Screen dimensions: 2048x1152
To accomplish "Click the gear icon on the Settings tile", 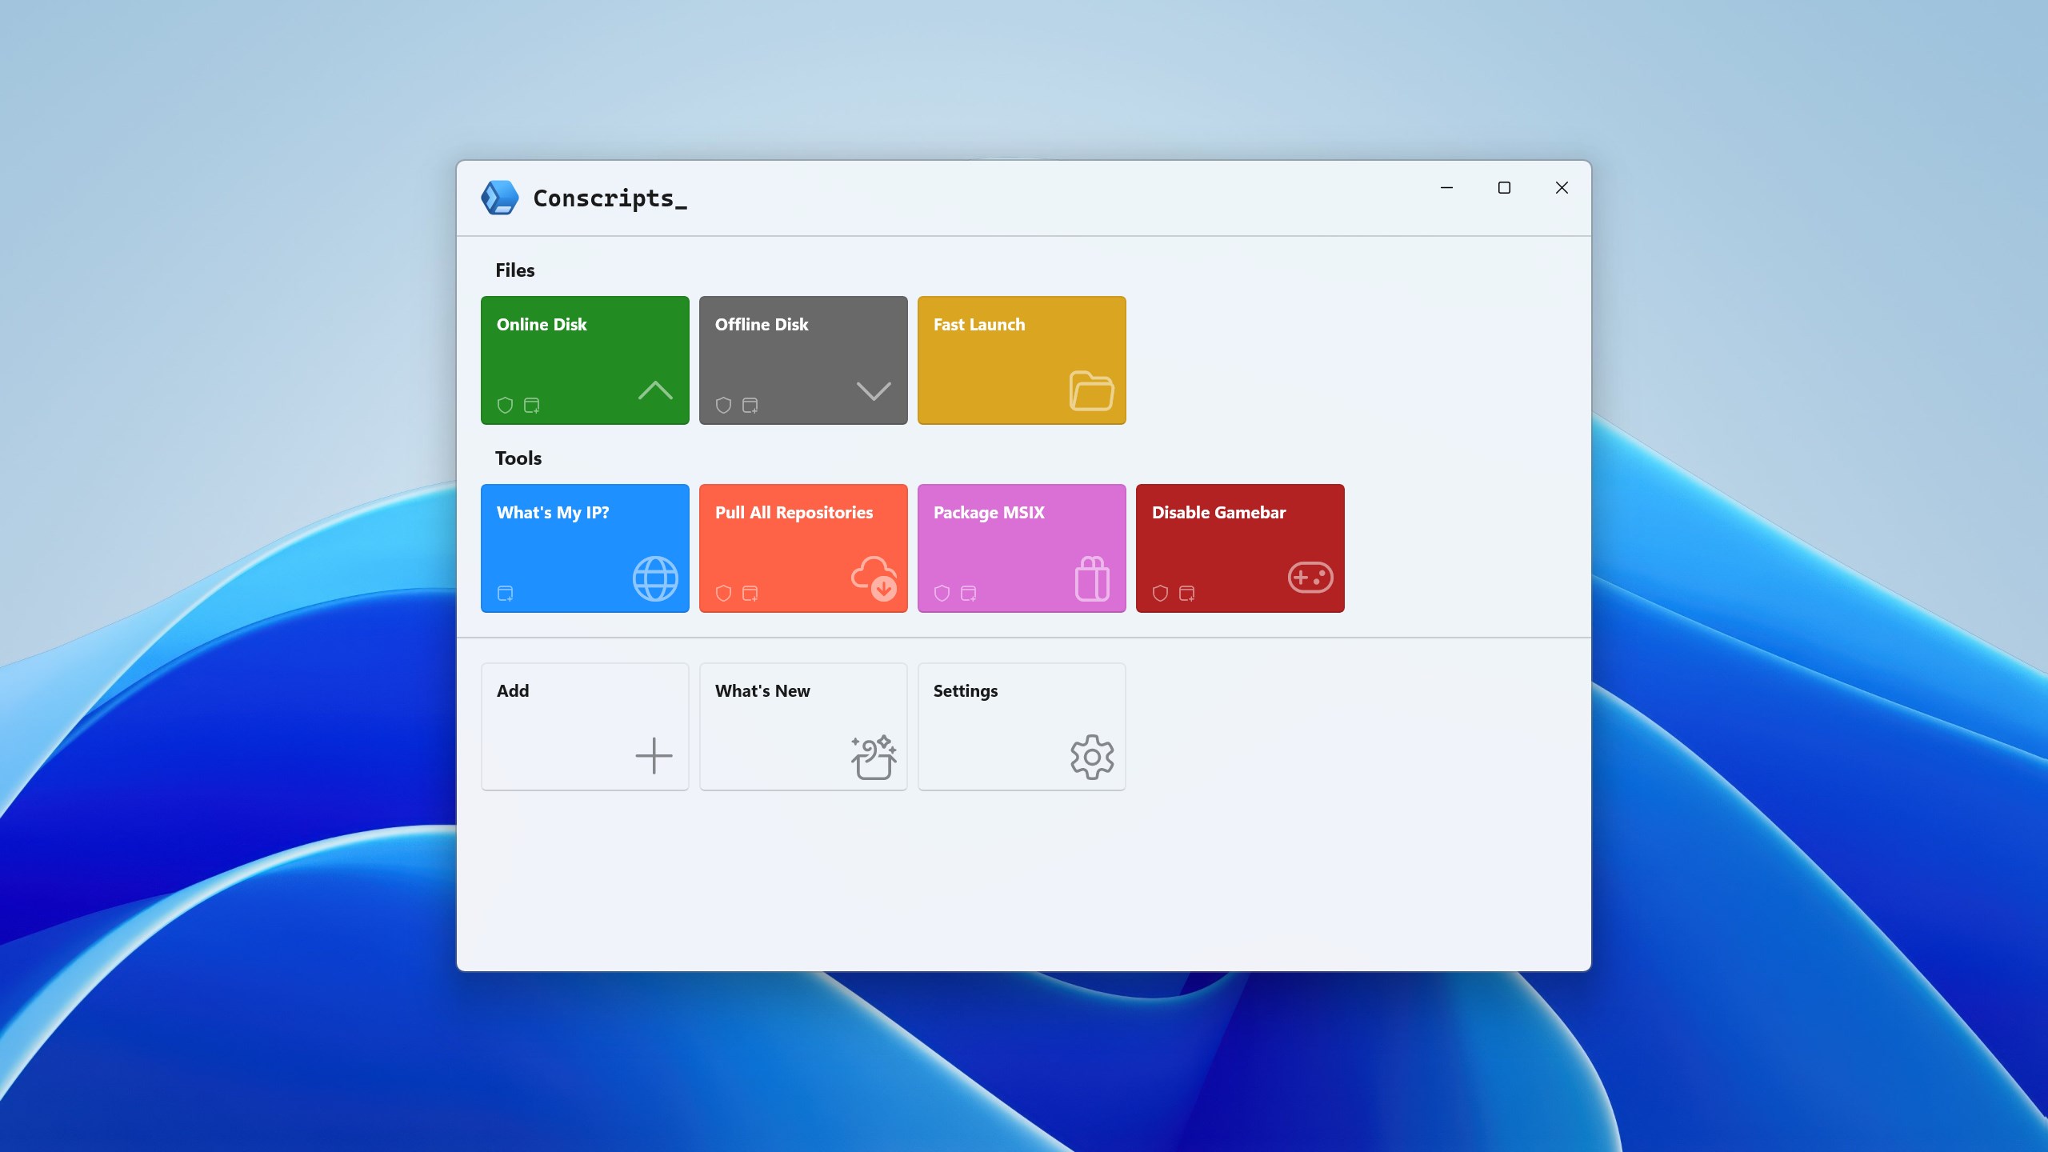I will tap(1092, 757).
